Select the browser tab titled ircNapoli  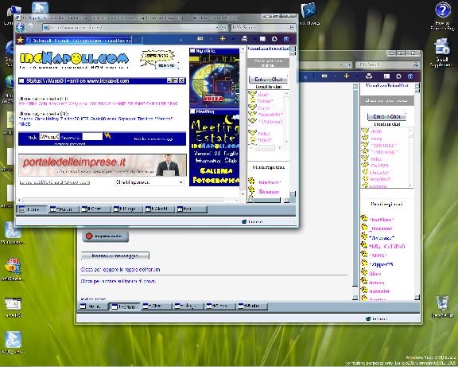tap(78, 40)
